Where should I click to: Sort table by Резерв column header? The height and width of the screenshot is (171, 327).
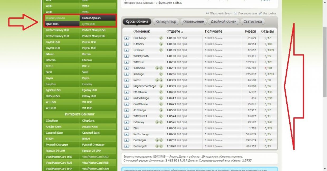click(x=250, y=31)
